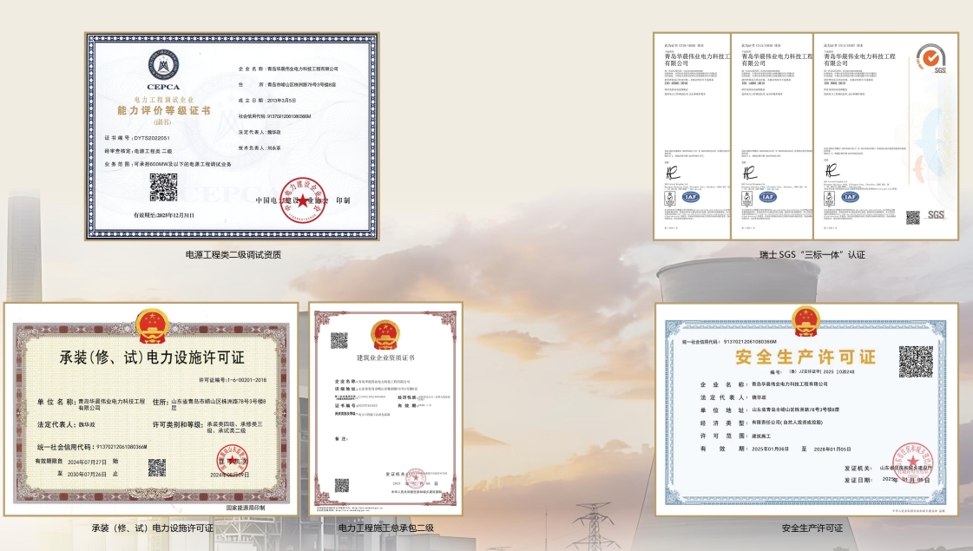Viewport: 973px width, 551px height.
Task: Click IAF logo on rightmost SGS page
Action: (x=850, y=197)
